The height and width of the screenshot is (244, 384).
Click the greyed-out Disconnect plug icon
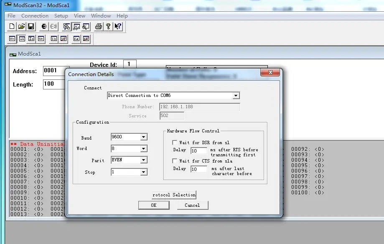click(53, 26)
